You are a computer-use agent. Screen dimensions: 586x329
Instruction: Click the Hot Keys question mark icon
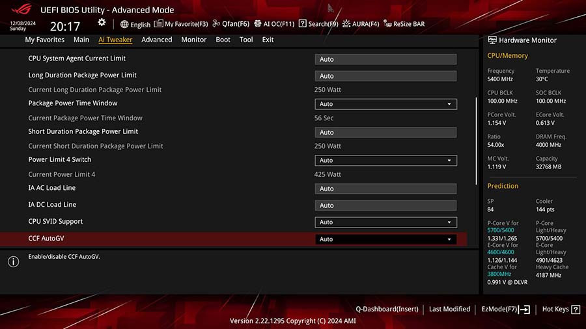point(576,309)
